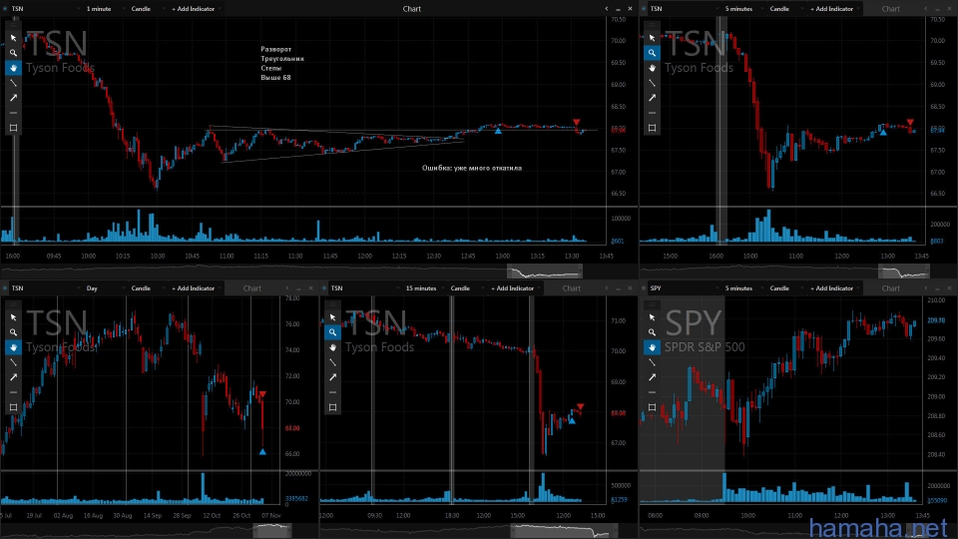Click the Chart title of the Day panel
This screenshot has height=539, width=958.
[252, 288]
